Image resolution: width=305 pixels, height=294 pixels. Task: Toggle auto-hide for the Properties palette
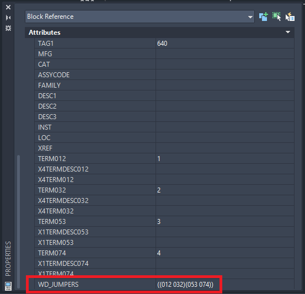[x=8, y=18]
